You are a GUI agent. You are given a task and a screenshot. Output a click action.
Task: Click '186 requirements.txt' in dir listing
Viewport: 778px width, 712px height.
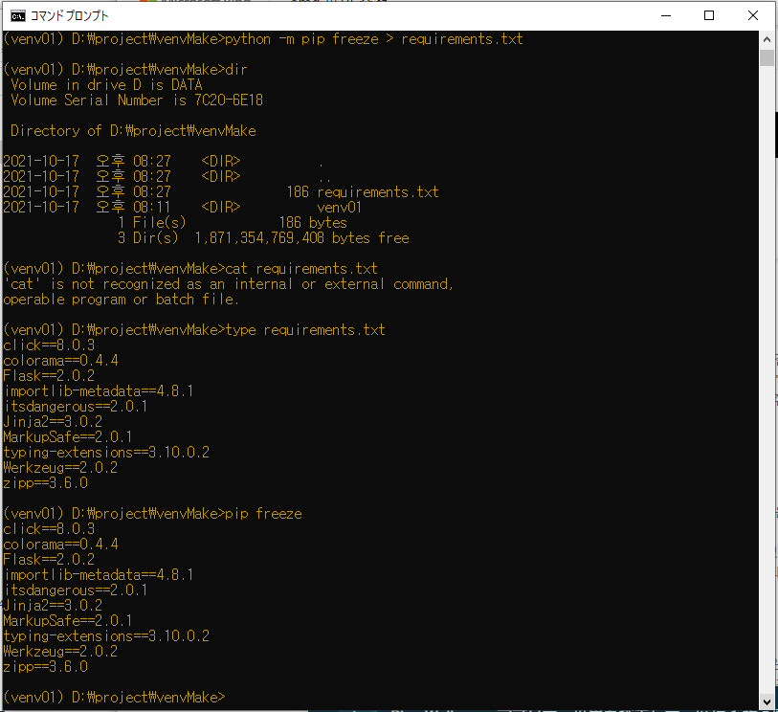tap(363, 192)
